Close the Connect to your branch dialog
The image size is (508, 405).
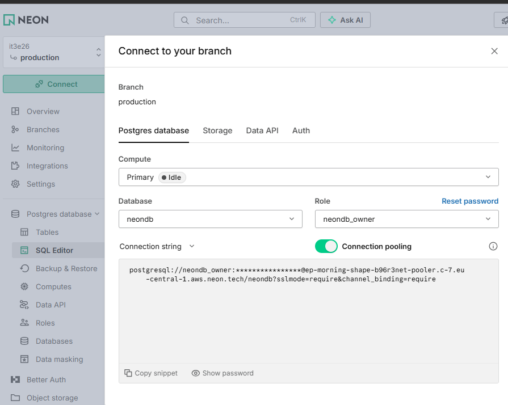(494, 51)
